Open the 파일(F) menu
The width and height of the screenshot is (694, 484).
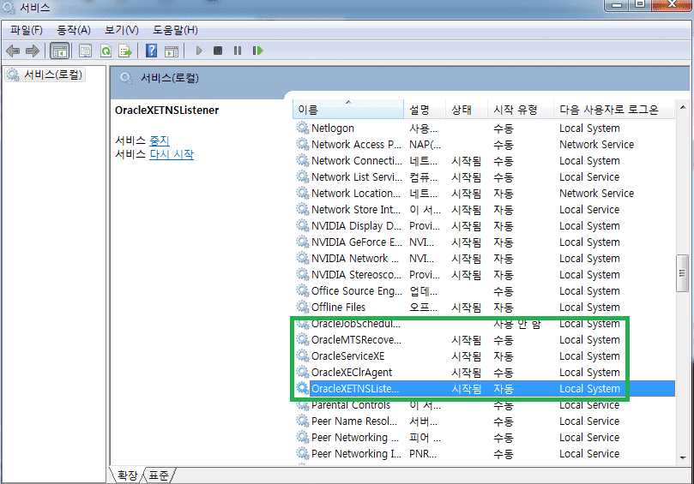27,30
